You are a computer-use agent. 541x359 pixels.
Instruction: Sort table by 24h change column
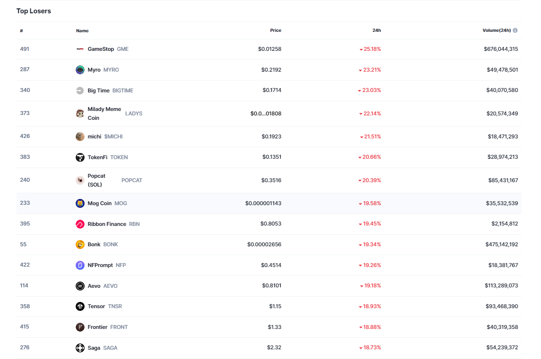[376, 31]
